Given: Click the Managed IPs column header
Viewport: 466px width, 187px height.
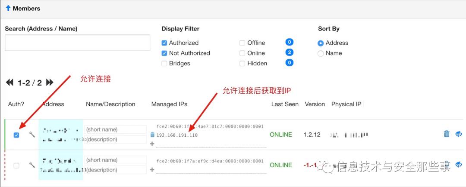Looking at the screenshot, I should (x=169, y=104).
